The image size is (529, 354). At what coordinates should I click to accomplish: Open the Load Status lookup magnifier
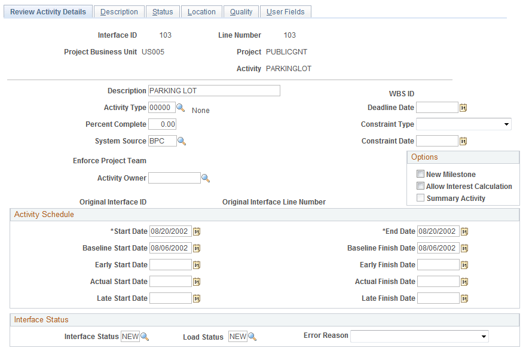252,336
